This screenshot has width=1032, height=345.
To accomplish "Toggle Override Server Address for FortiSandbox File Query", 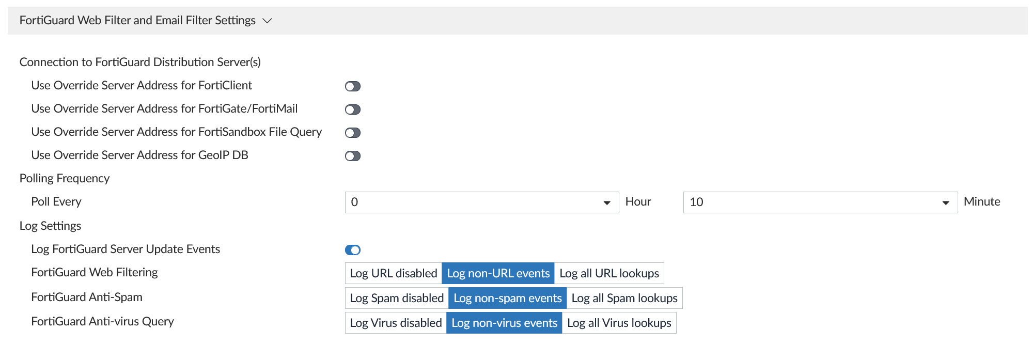I will pyautogui.click(x=353, y=133).
